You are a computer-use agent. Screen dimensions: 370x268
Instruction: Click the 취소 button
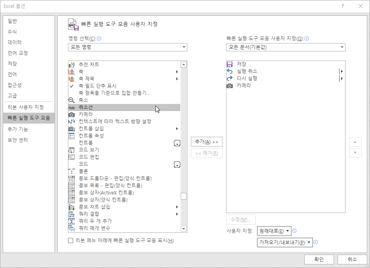click(x=352, y=260)
